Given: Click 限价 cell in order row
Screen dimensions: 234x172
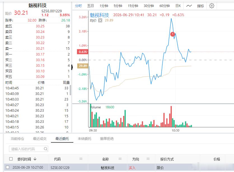Looking at the screenshot, I should click(x=160, y=168).
